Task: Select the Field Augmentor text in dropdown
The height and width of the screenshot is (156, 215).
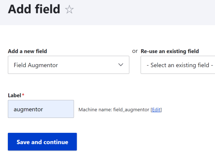Action: 36,65
